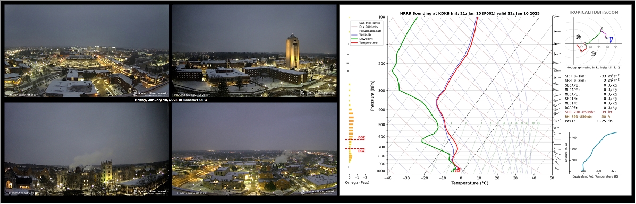Click the MLCAPE value row

pos(591,90)
